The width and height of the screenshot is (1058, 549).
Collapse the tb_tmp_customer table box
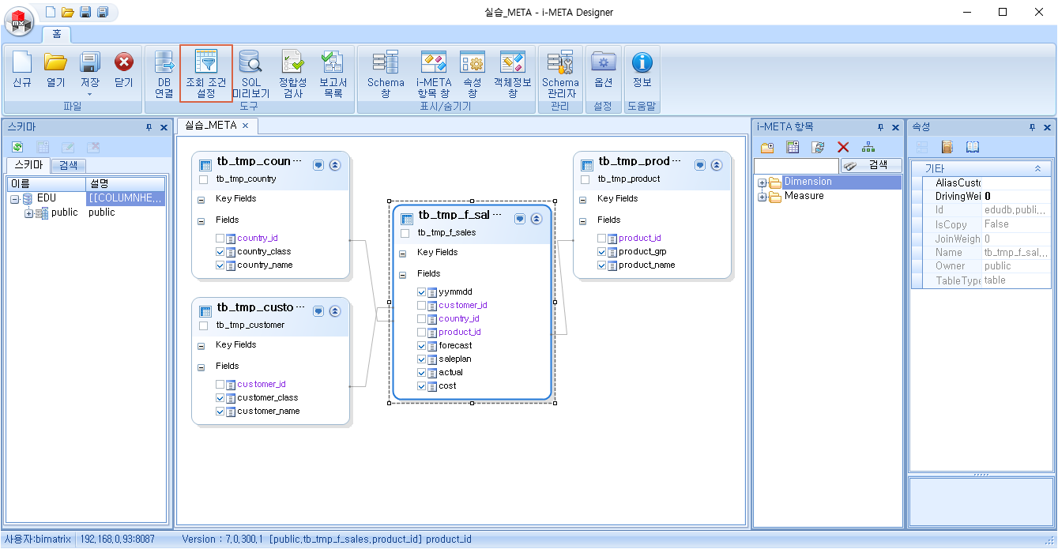335,311
